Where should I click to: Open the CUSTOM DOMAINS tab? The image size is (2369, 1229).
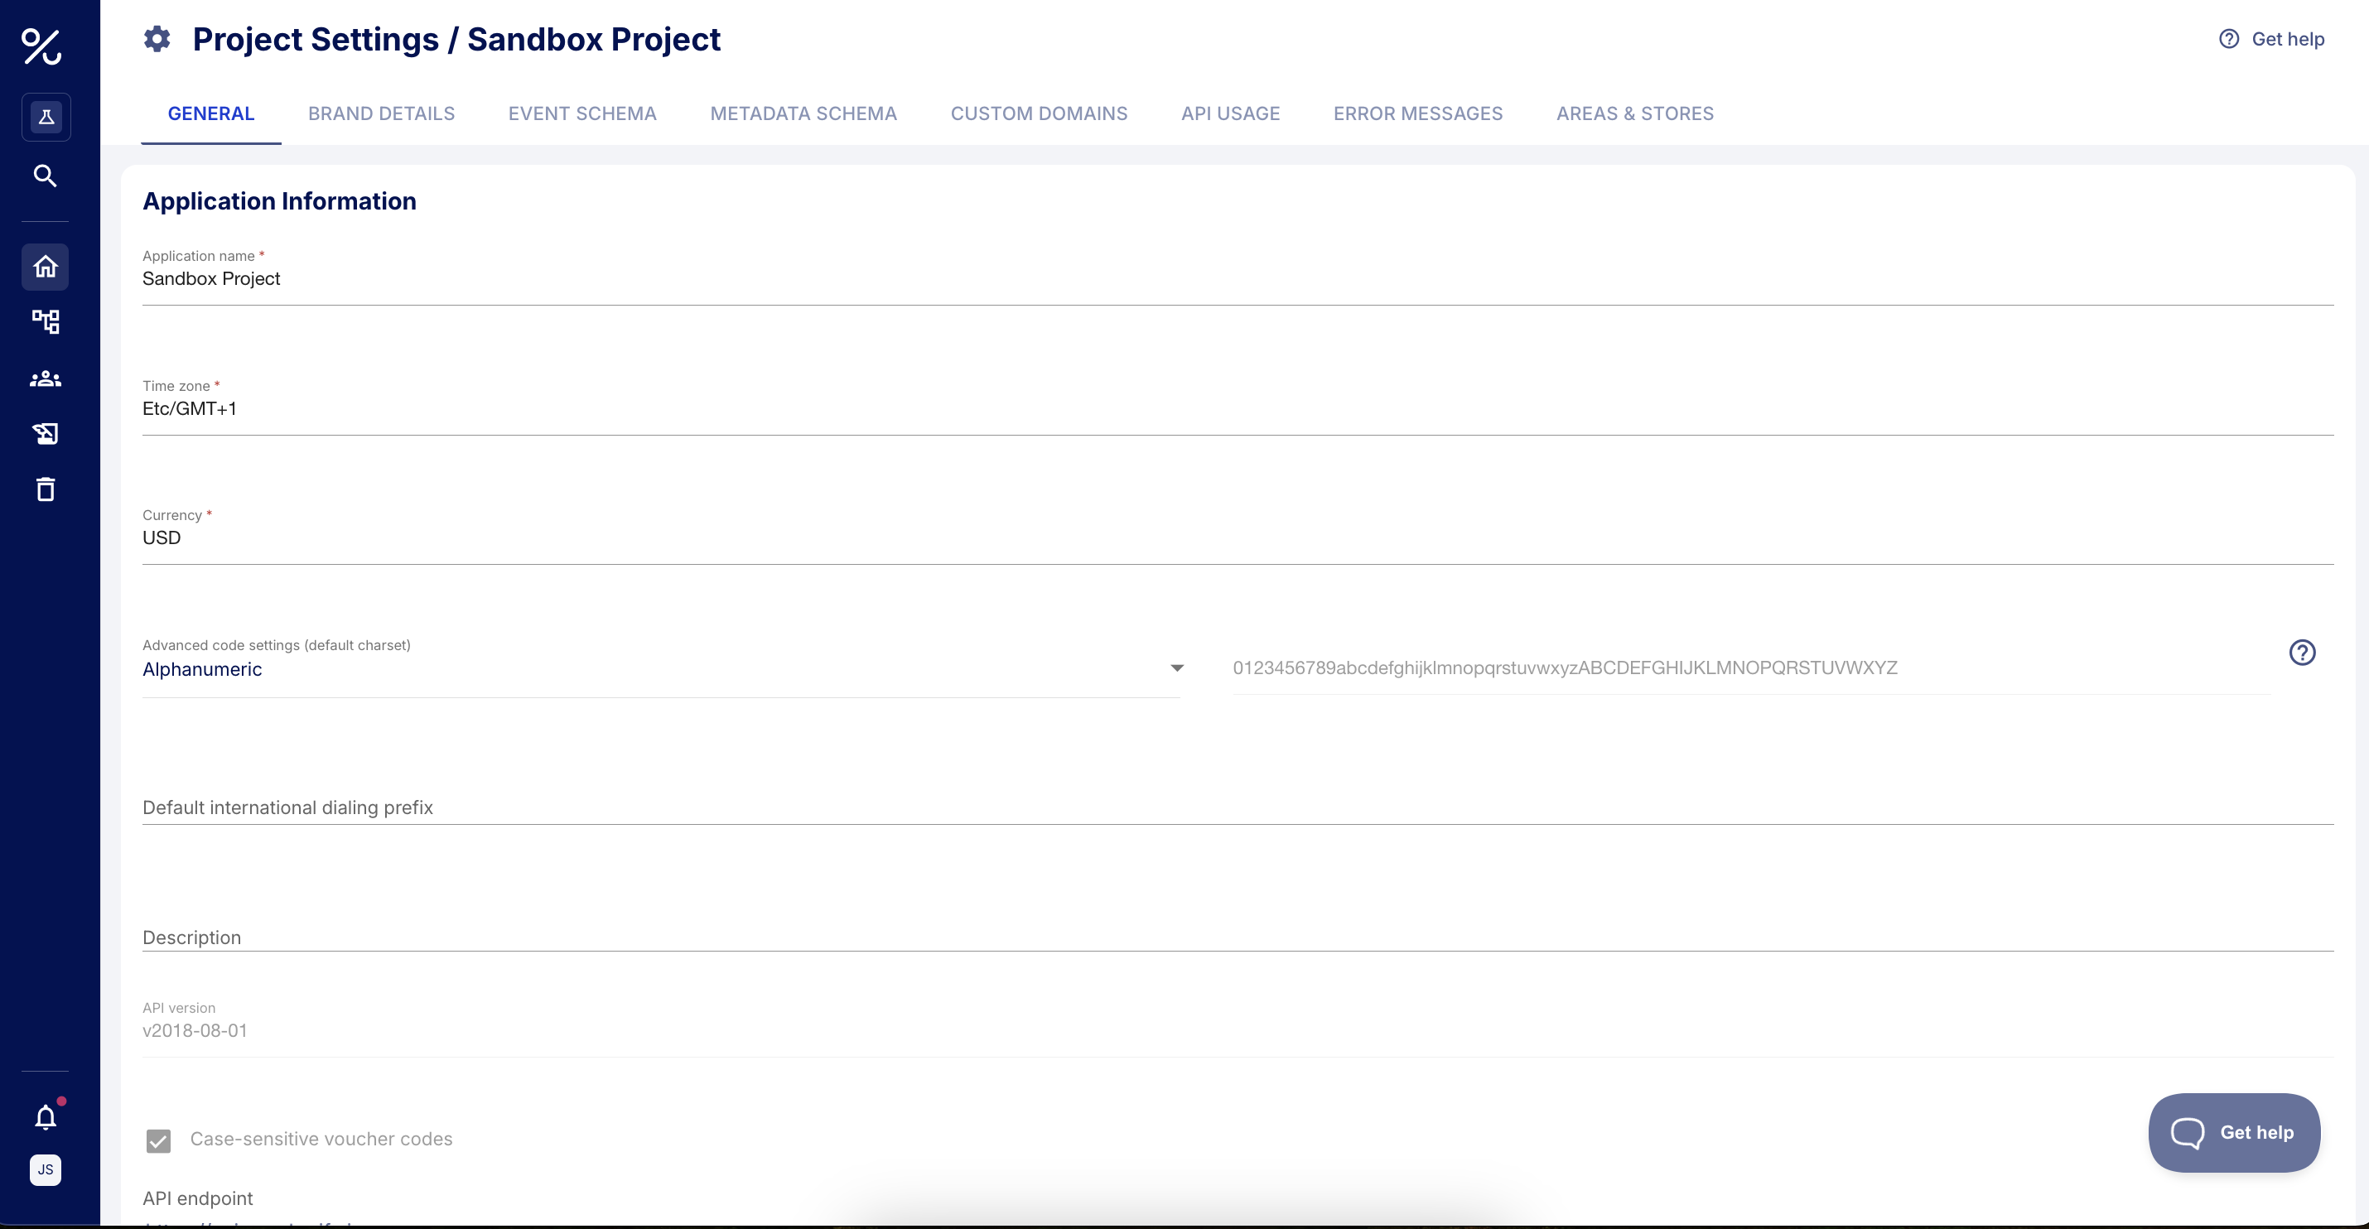pos(1038,113)
